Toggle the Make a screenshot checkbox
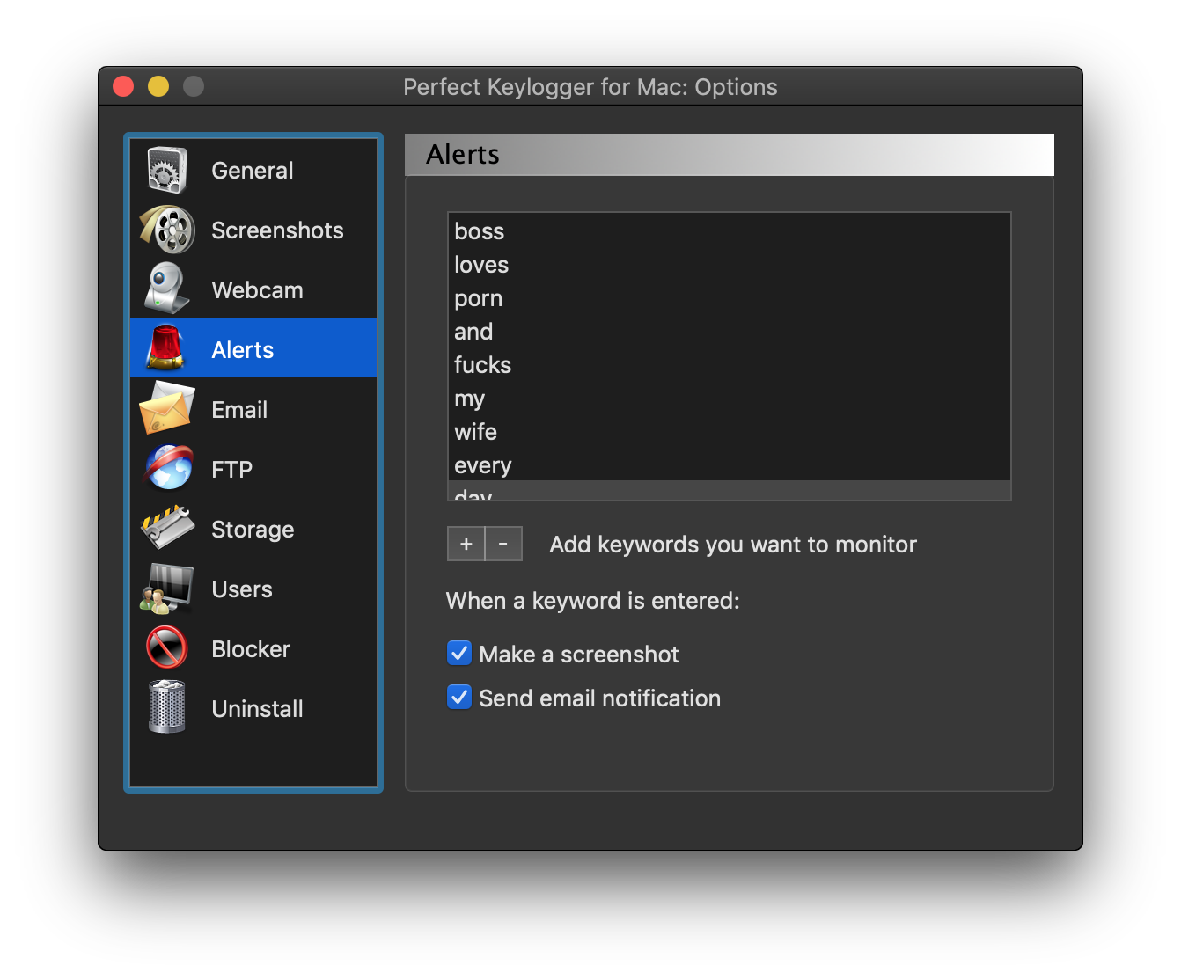Viewport: 1181px width, 980px height. [x=459, y=653]
